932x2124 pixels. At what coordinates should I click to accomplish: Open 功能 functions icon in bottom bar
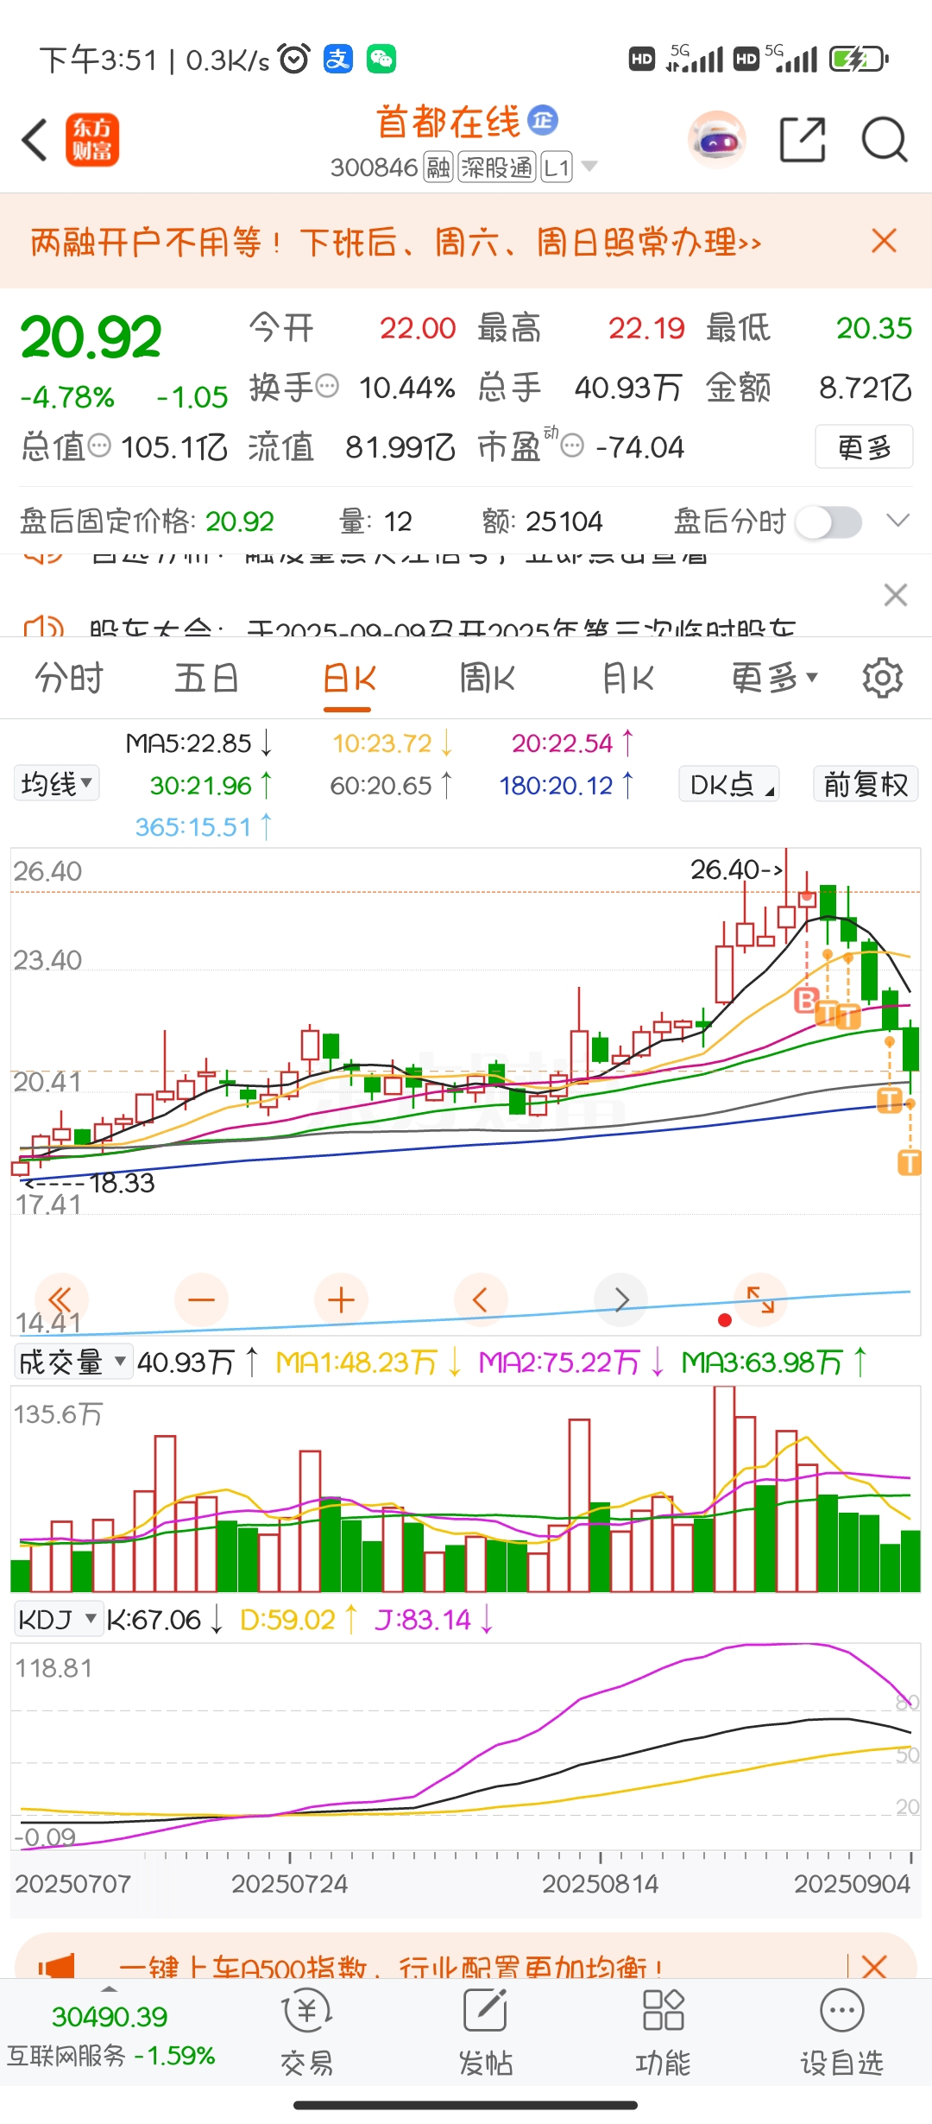(x=663, y=2032)
